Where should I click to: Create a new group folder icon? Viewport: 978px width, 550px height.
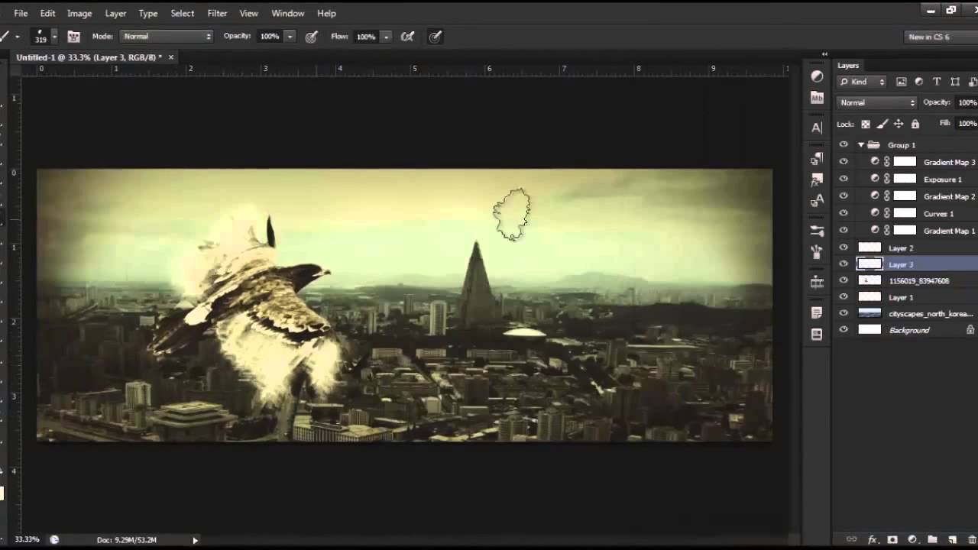tap(932, 539)
